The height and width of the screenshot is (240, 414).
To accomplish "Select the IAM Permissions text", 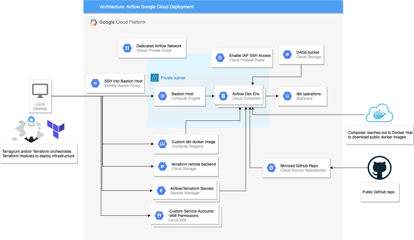I will pos(183,216).
